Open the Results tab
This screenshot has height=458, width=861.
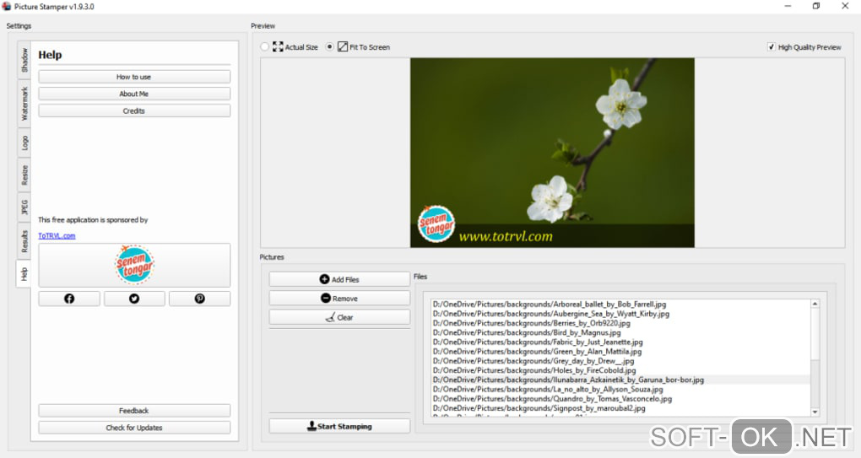[24, 240]
